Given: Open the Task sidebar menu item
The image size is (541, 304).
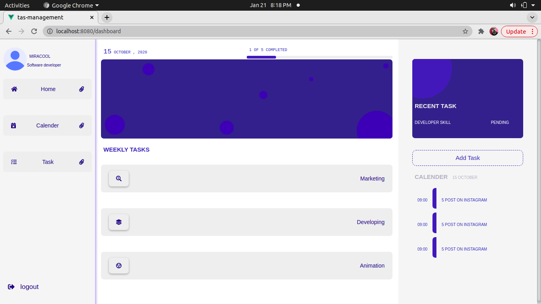Looking at the screenshot, I should pos(48,162).
